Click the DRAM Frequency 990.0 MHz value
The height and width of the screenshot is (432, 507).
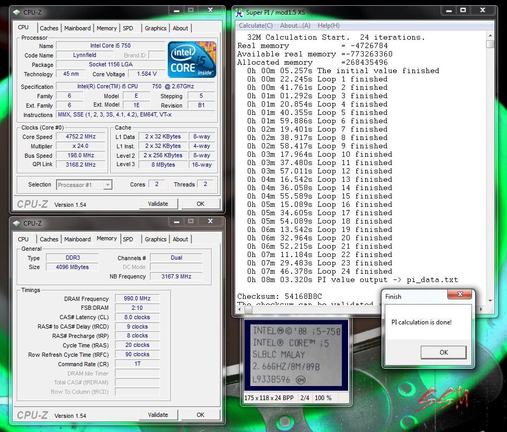137,299
